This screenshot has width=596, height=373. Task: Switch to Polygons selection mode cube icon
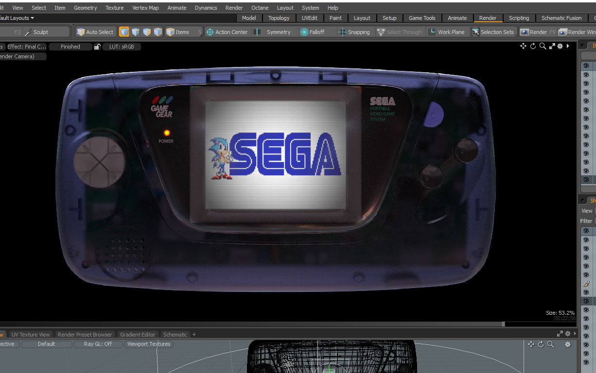click(146, 32)
